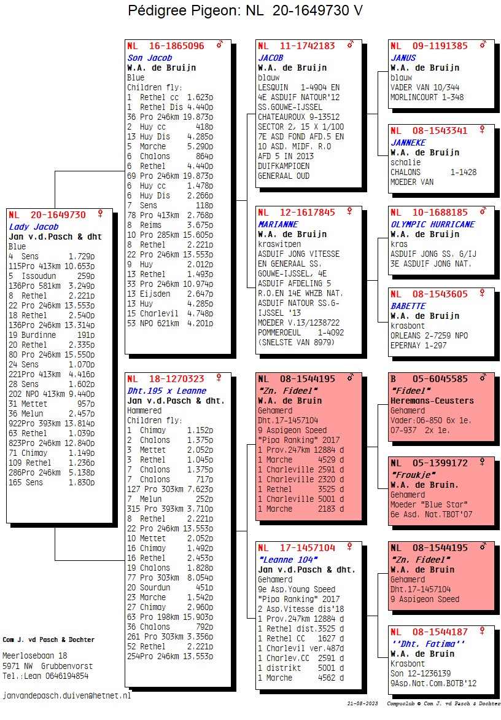Click the female symbol beside NL 18-1270323
501x720 pixels.
pos(219,378)
